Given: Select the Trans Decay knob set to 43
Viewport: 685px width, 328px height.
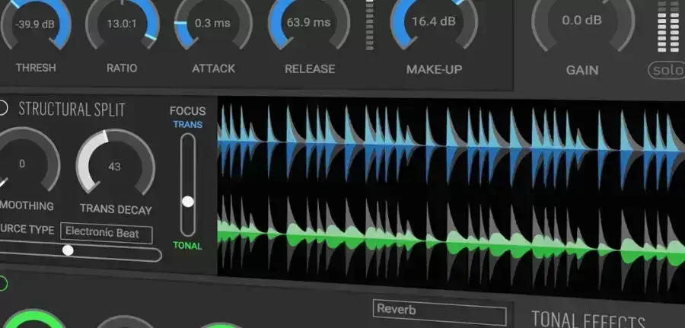Looking at the screenshot, I should pyautogui.click(x=115, y=167).
